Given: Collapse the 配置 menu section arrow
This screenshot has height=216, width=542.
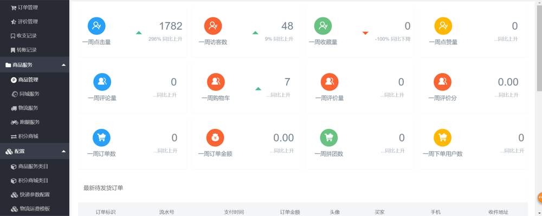Looking at the screenshot, I should click(63, 152).
